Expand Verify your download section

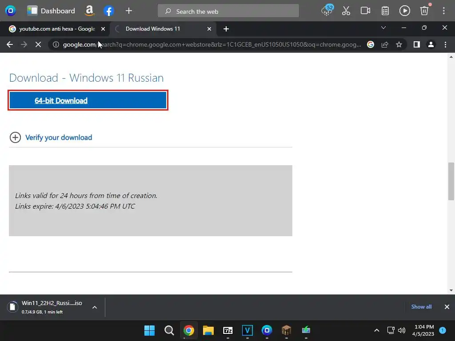[x=15, y=138]
